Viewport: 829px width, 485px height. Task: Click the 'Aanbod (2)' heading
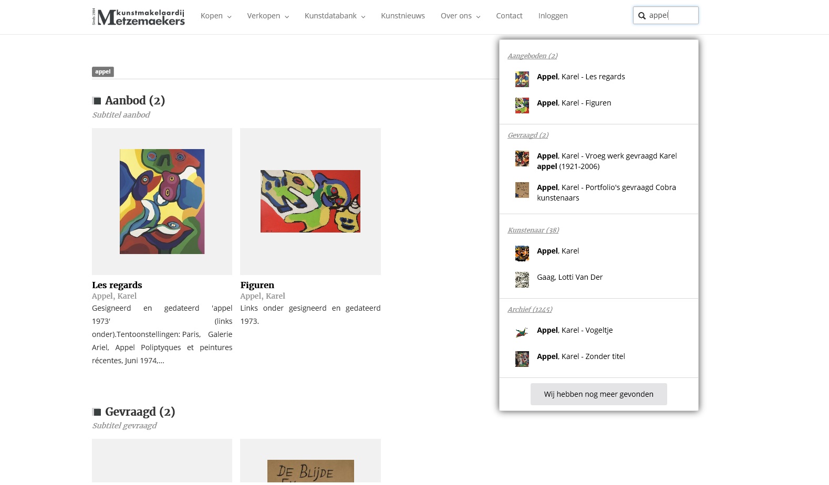(x=135, y=100)
